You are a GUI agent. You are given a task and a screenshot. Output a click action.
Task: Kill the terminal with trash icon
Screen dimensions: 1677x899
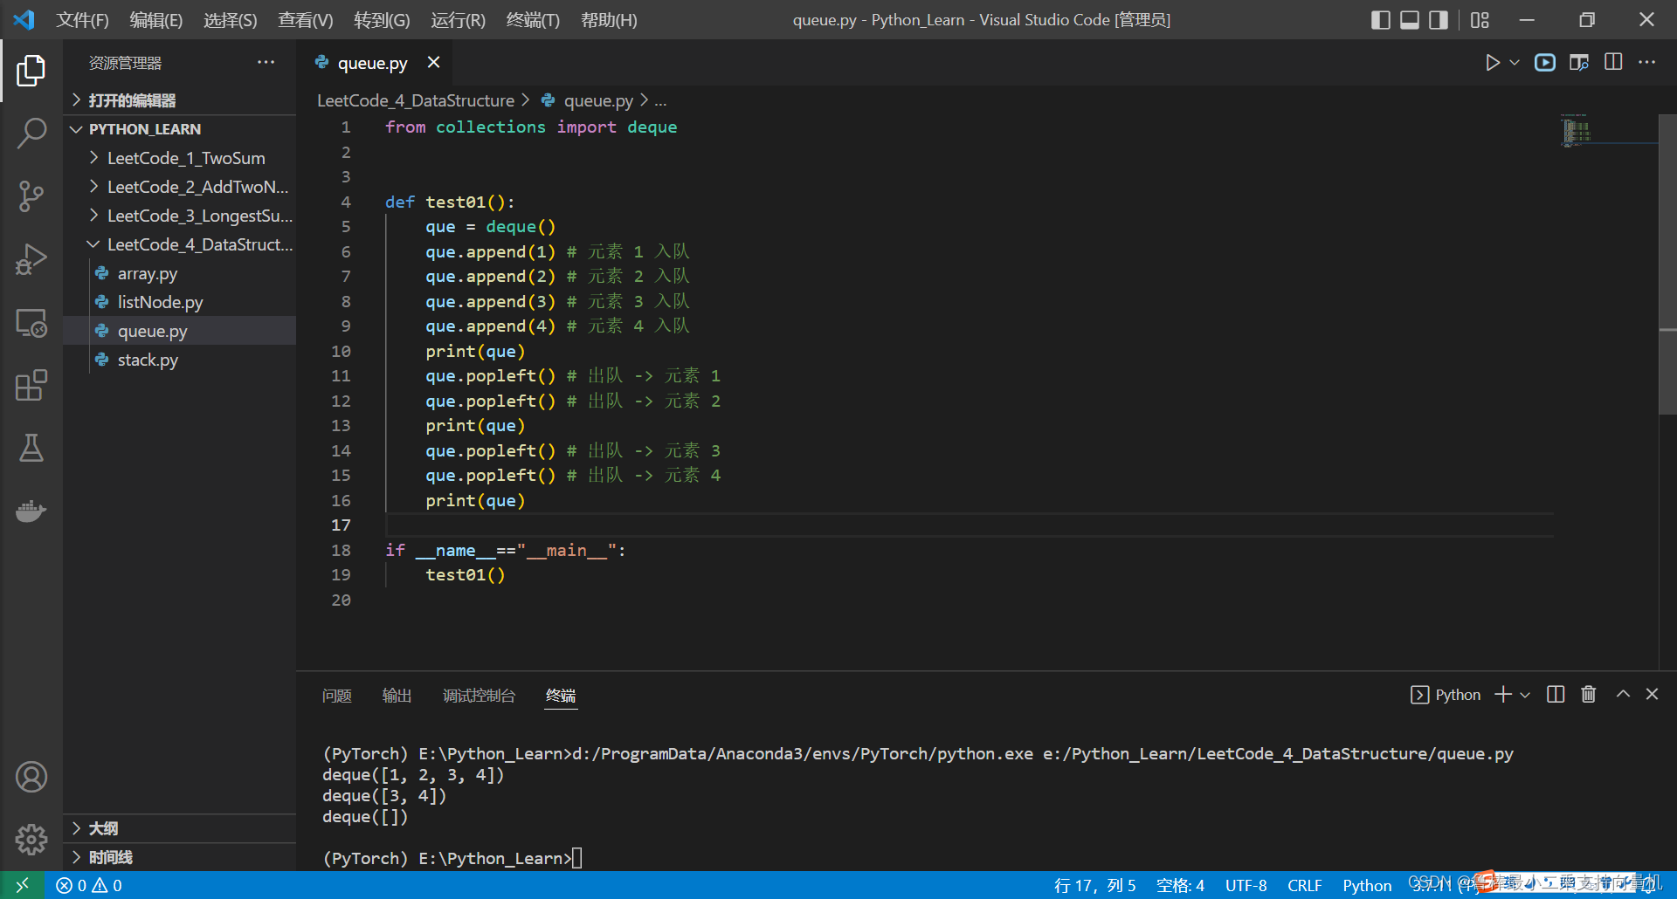(x=1589, y=695)
